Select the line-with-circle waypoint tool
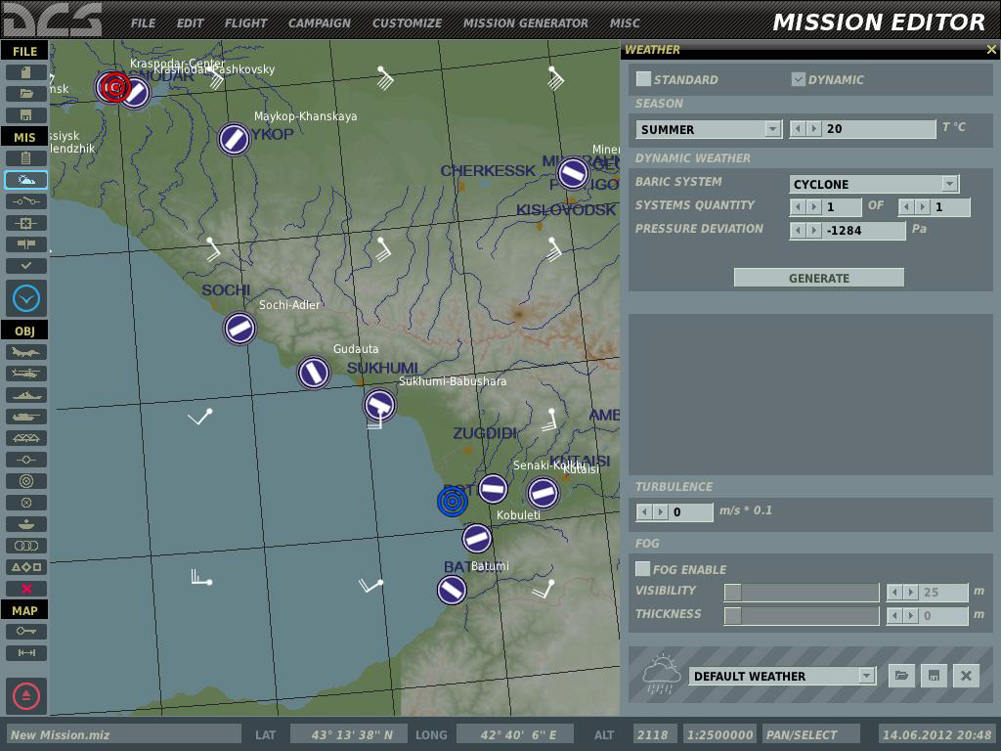This screenshot has width=1001, height=751. [x=25, y=460]
